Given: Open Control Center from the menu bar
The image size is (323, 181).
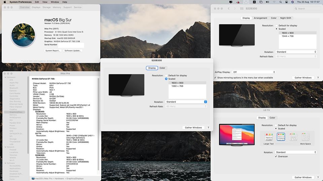Looking at the screenshot, I should [287, 2].
